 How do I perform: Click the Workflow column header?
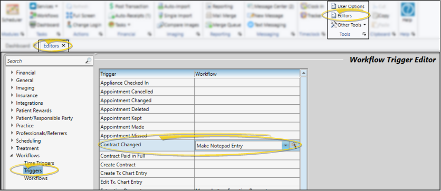(x=247, y=74)
